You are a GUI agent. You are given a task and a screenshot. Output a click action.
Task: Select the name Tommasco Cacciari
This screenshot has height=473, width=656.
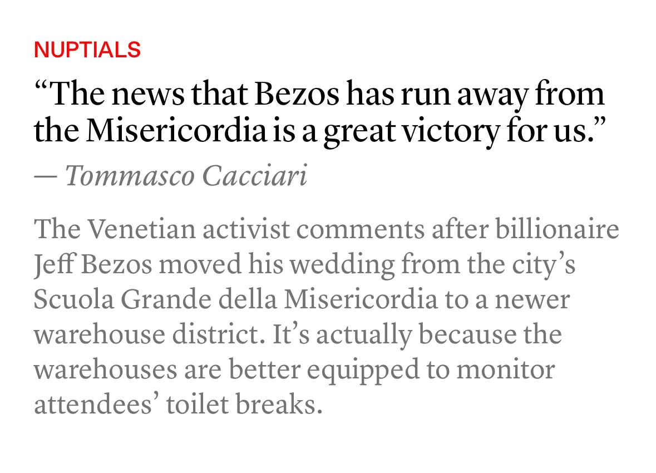click(186, 175)
